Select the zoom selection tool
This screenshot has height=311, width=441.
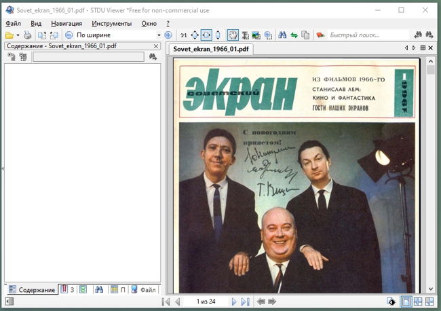[x=268, y=35]
